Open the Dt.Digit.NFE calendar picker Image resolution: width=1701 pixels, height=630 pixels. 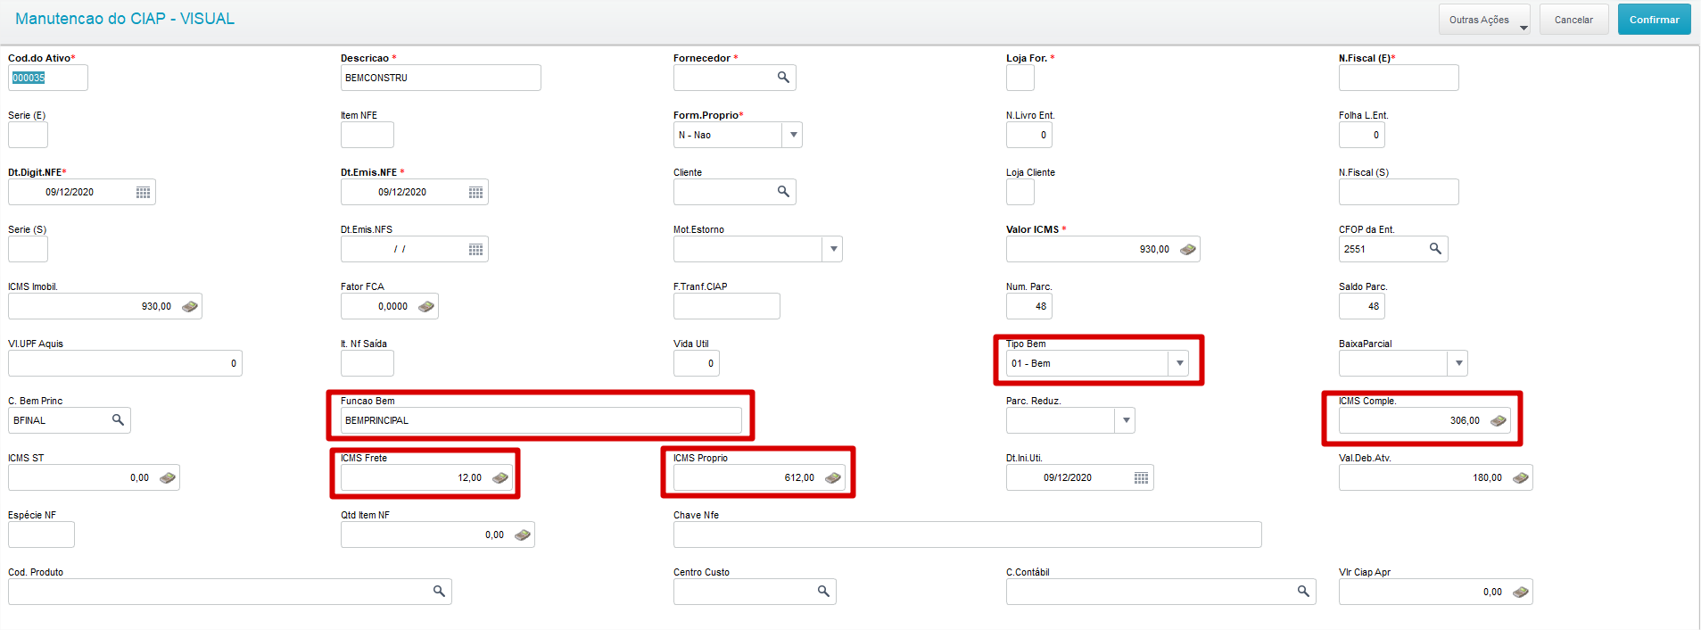point(143,192)
